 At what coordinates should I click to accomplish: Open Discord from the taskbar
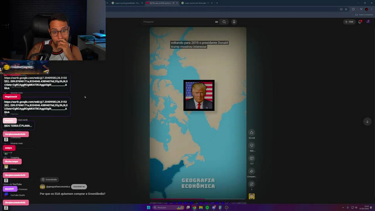(214, 207)
